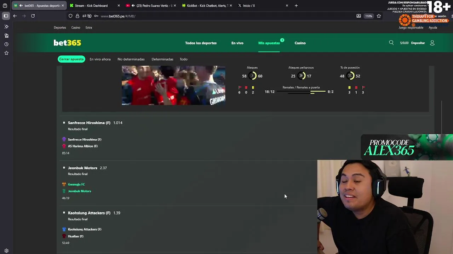The image size is (453, 254).
Task: Select Mis apuestas menu item
Action: tap(269, 43)
